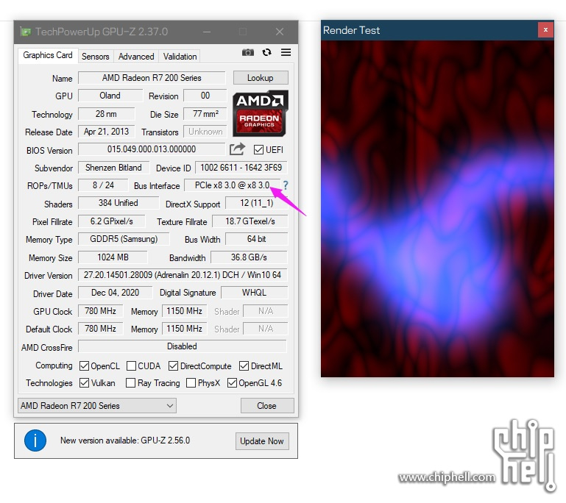Click the Driver Version field value
Screen dimensions: 566x503
pyautogui.click(x=183, y=275)
